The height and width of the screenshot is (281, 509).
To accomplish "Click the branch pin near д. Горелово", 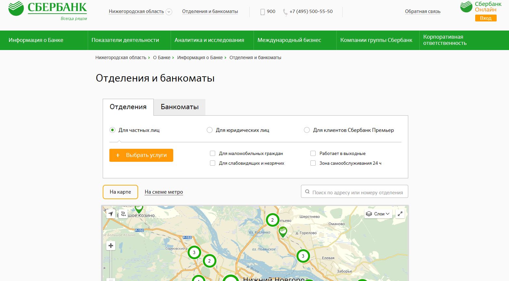I will (283, 232).
